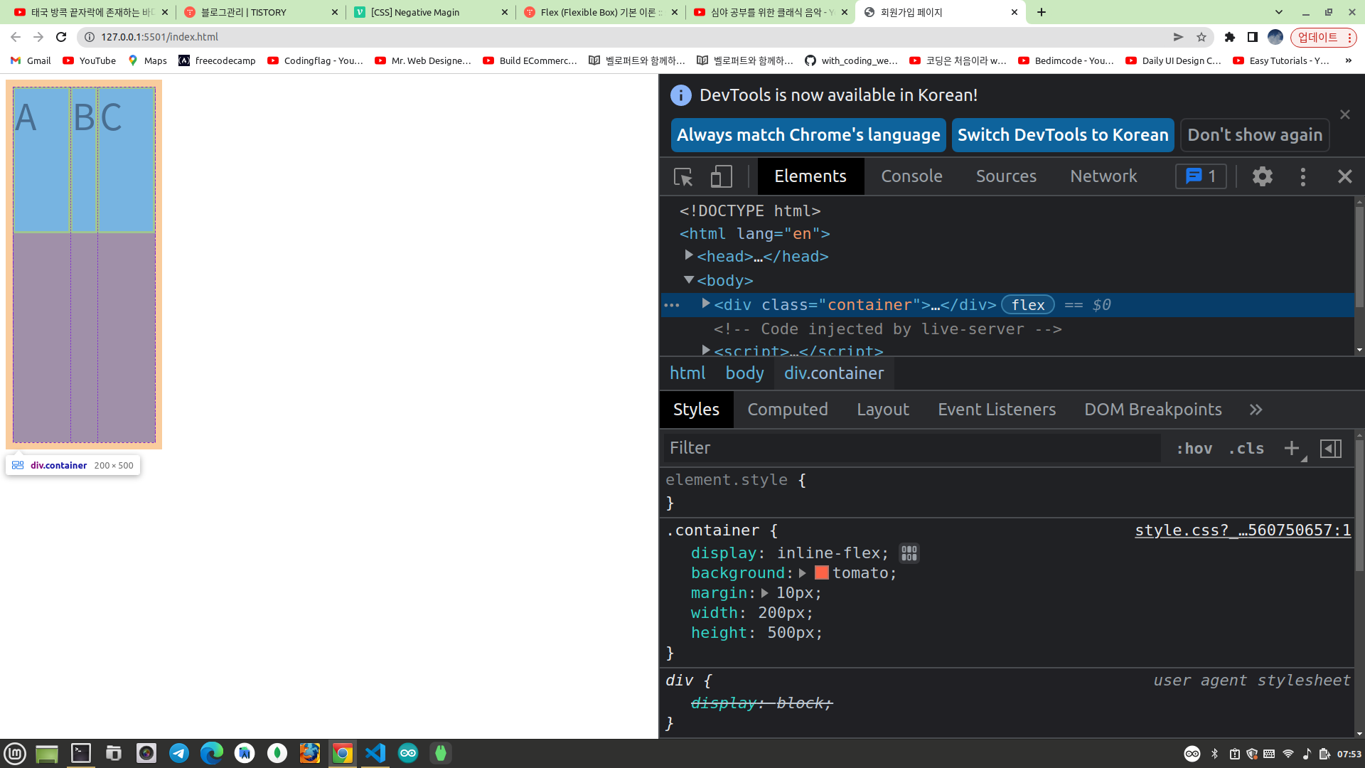This screenshot has width=1365, height=768.
Task: Click the new style rule plus icon
Action: (1292, 448)
